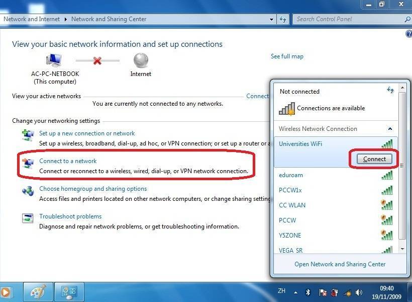Click the network list scrollbar down arrow
This screenshot has width=412, height=302.
point(402,249)
